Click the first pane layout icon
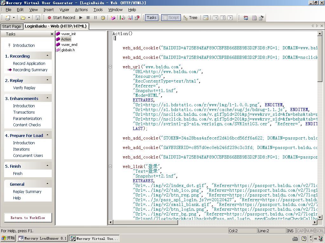 (216, 18)
